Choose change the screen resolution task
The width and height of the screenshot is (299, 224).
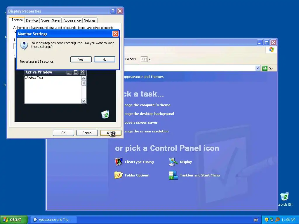(x=146, y=131)
